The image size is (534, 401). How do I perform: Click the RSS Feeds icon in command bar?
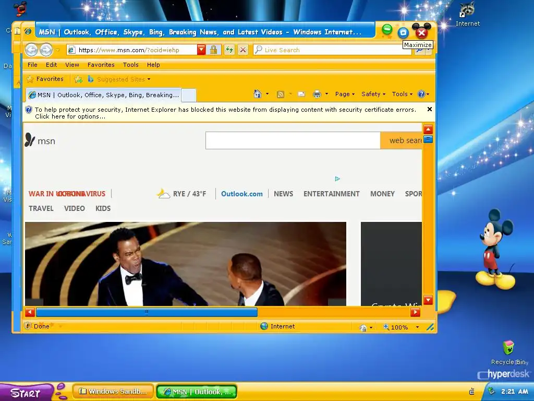[x=280, y=94]
